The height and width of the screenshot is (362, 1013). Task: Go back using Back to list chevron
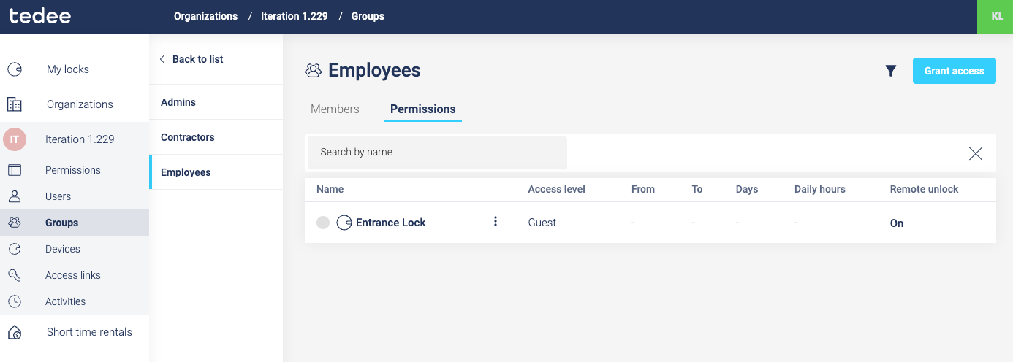(162, 59)
